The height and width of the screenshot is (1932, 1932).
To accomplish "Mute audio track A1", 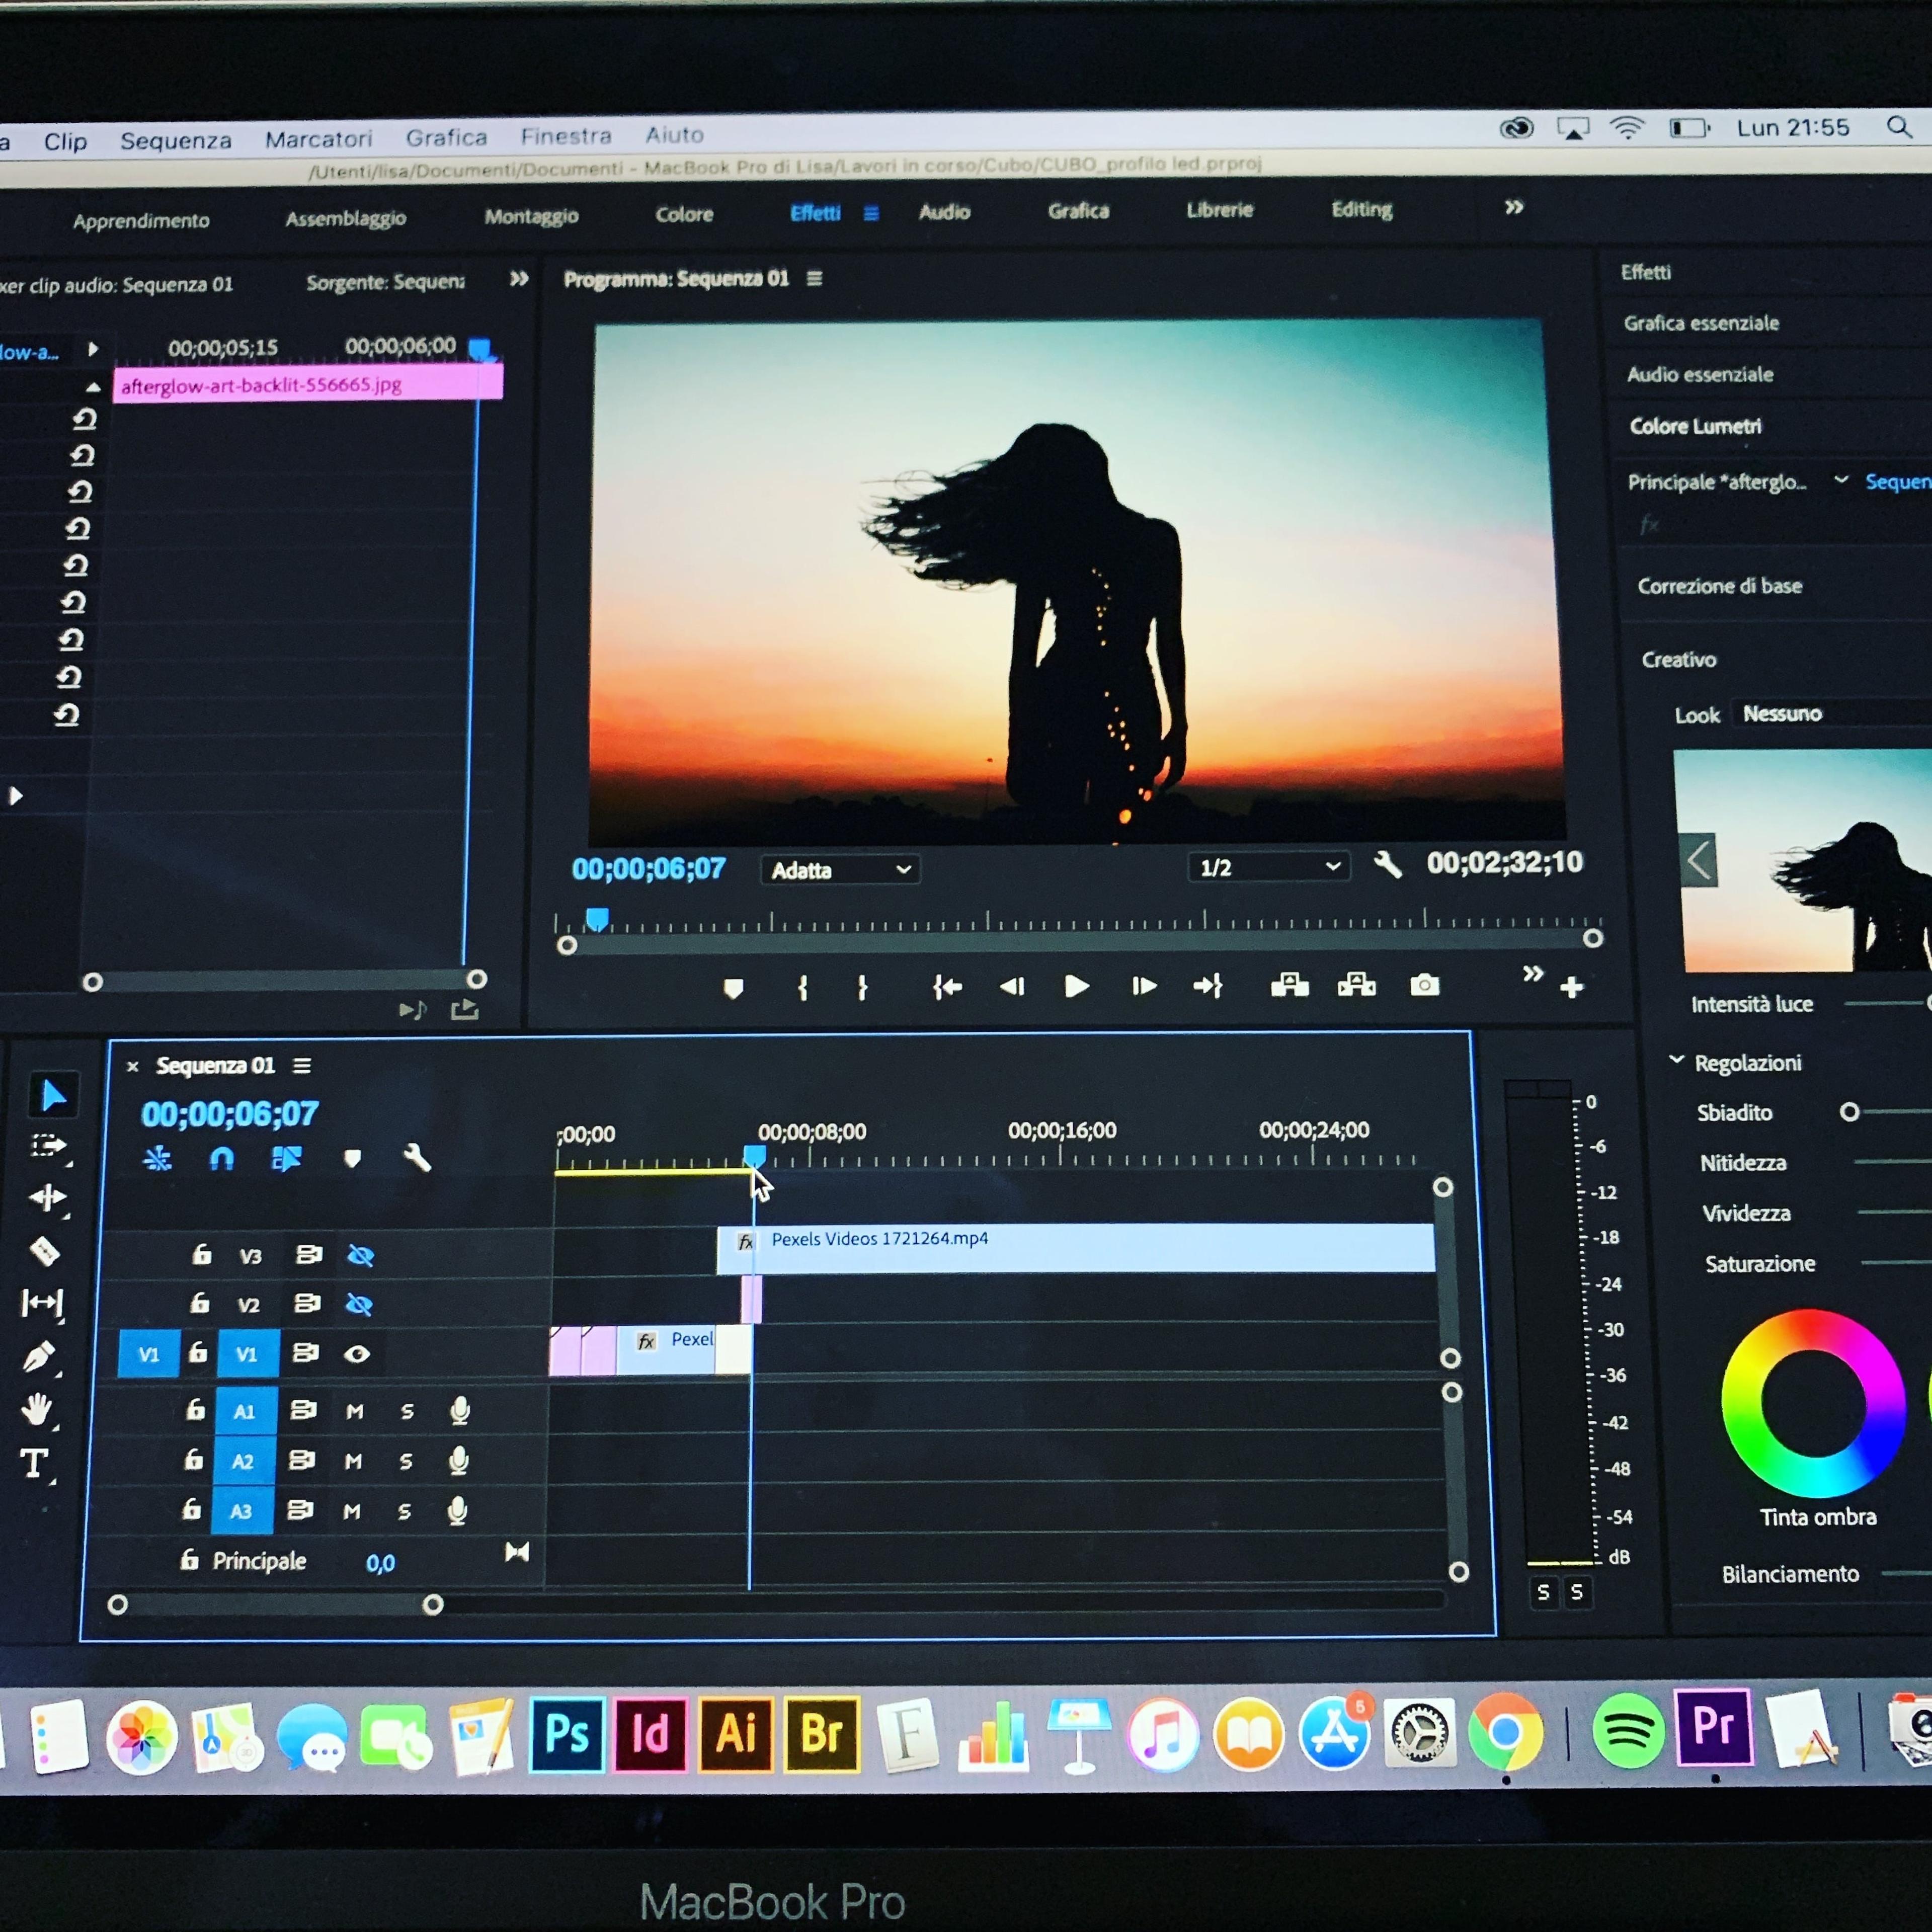I will click(x=354, y=1411).
